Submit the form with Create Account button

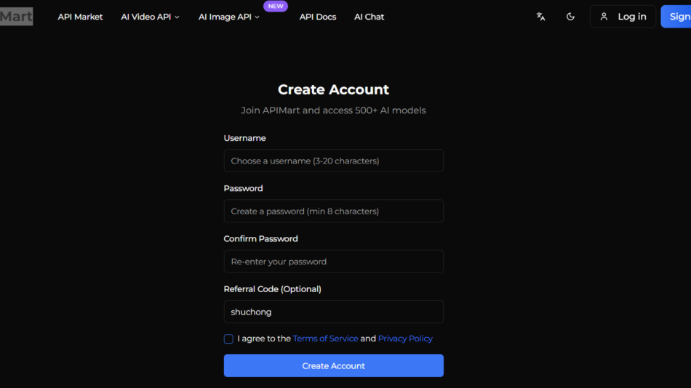pos(333,365)
